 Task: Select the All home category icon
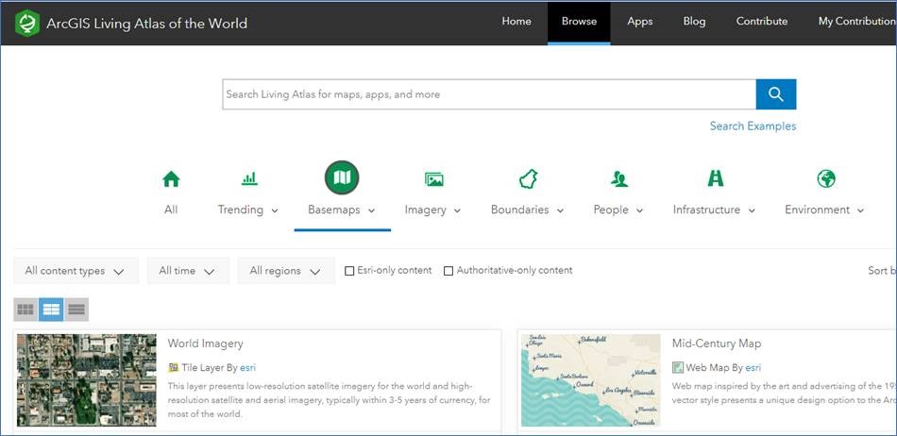click(x=171, y=179)
